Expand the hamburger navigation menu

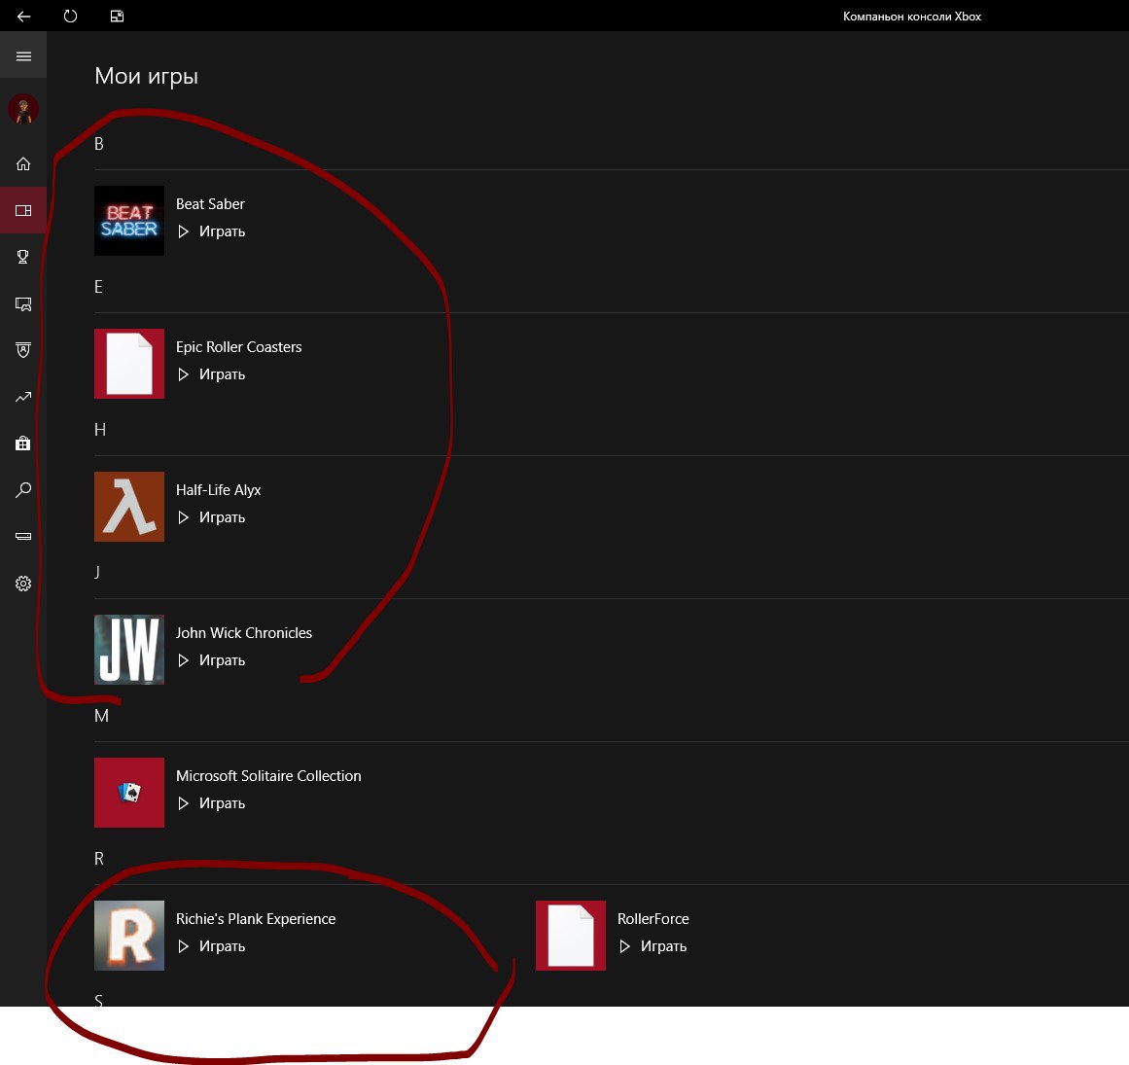[23, 56]
